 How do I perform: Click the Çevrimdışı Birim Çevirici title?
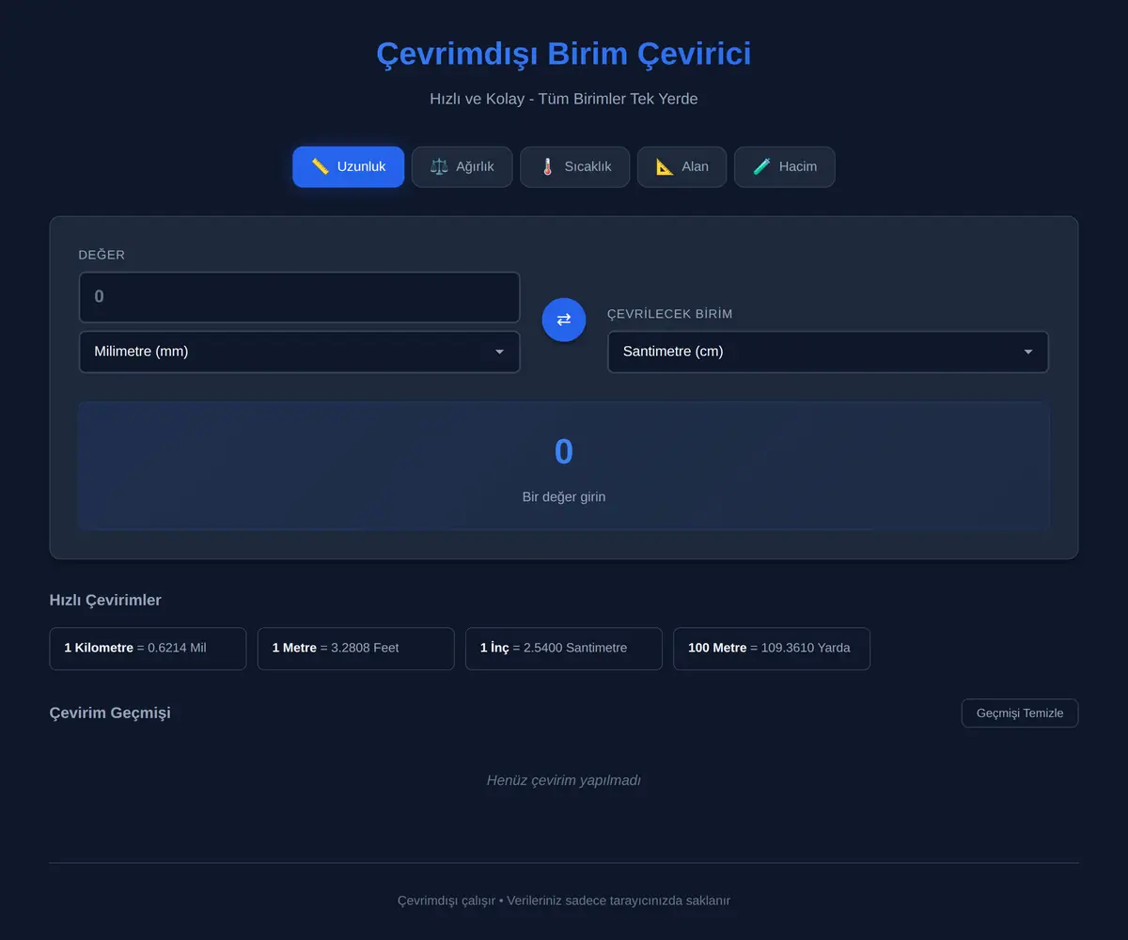(x=564, y=54)
